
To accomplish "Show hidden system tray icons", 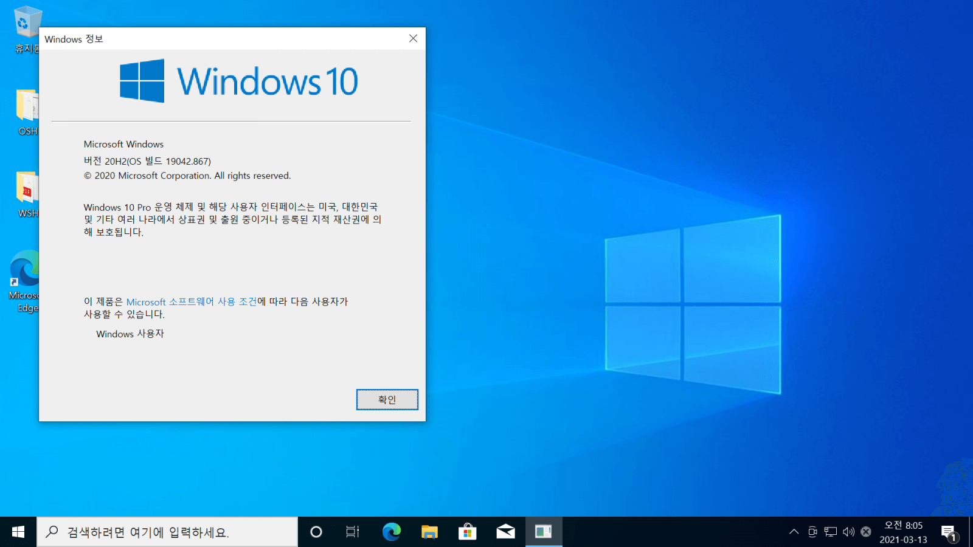I will [794, 532].
